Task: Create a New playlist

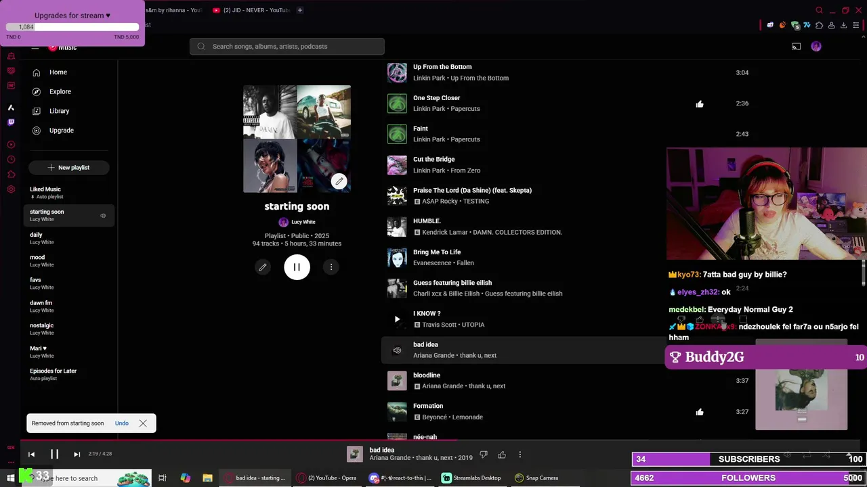Action: coord(68,168)
